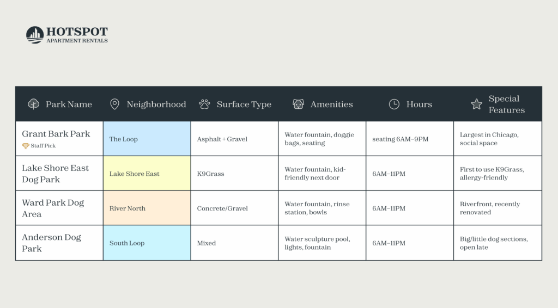Click the Ward Park Dog Area name
Image resolution: width=558 pixels, height=308 pixels.
point(53,208)
